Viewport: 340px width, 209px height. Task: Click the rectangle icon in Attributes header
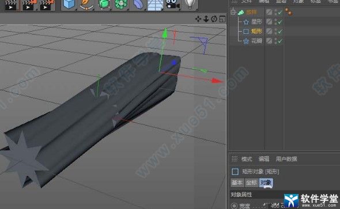point(235,172)
